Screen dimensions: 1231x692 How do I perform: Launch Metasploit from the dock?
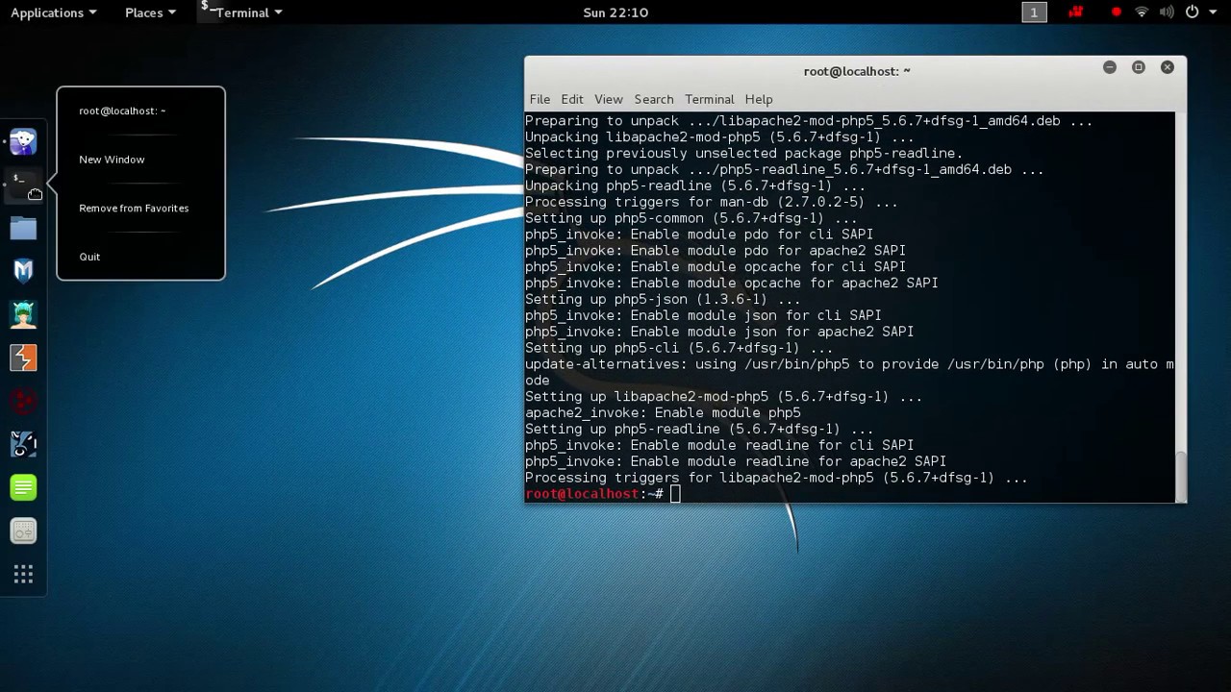pyautogui.click(x=23, y=271)
